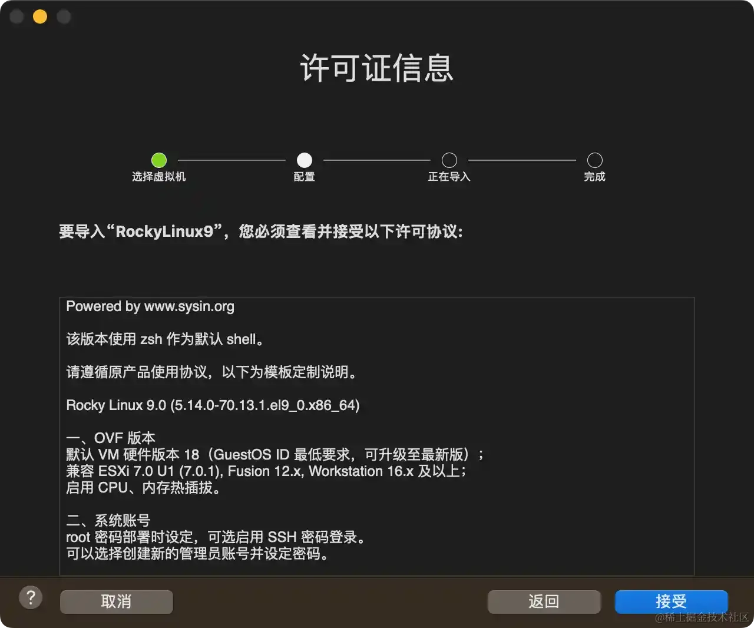Cancel the import with 取消
The image size is (754, 628).
(x=116, y=601)
